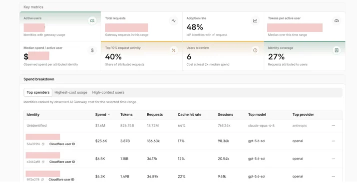Screen dimensions: 357x183
Task: Click the 64% cache hit rate value
Action: 181,126
